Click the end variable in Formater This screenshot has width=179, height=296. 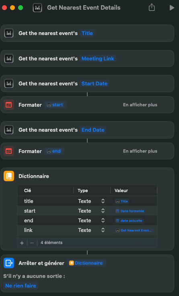pyautogui.click(x=54, y=151)
